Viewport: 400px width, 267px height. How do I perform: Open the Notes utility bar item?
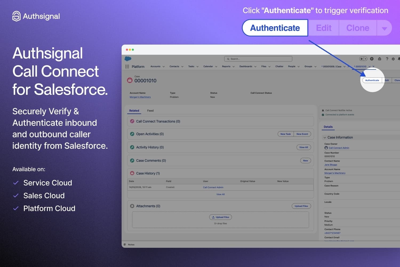[129, 245]
